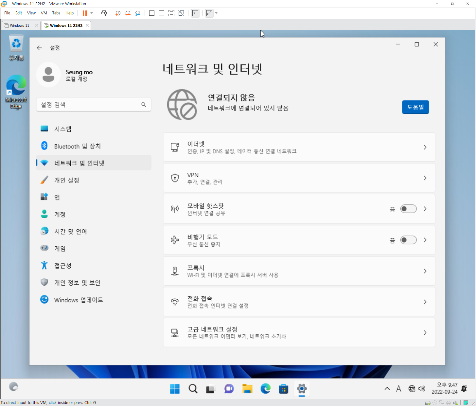Select 개인 정보 및 보안 in the sidebar
The width and height of the screenshot is (476, 406).
[94, 283]
